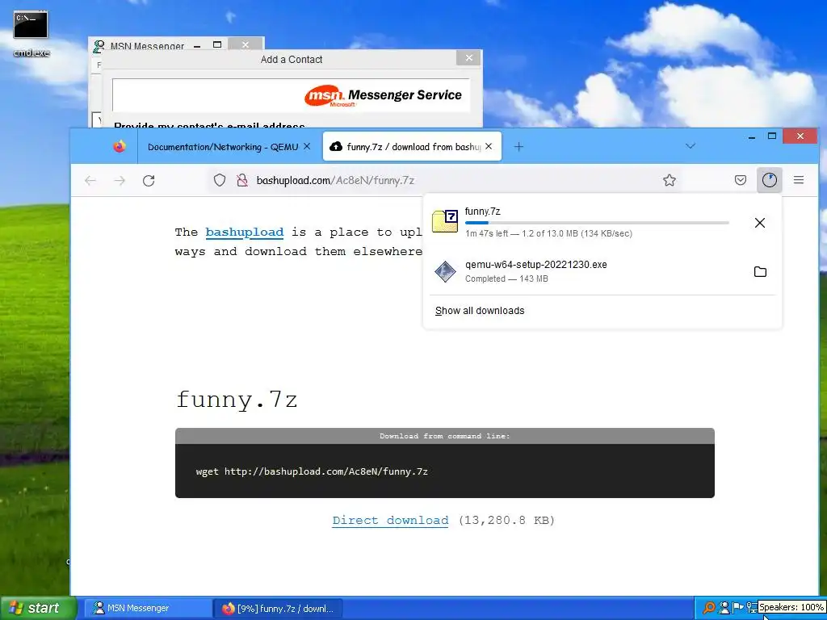
Task: Expand the list all tabs chevron
Action: pos(690,146)
